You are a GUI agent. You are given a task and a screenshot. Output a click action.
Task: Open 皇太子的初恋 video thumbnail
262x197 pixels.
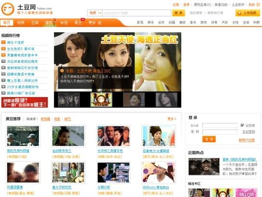click(x=68, y=172)
